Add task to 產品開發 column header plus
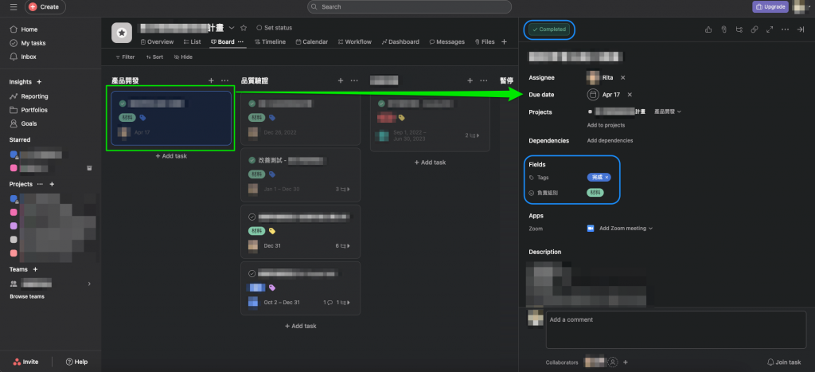This screenshot has height=372, width=815. coord(211,80)
